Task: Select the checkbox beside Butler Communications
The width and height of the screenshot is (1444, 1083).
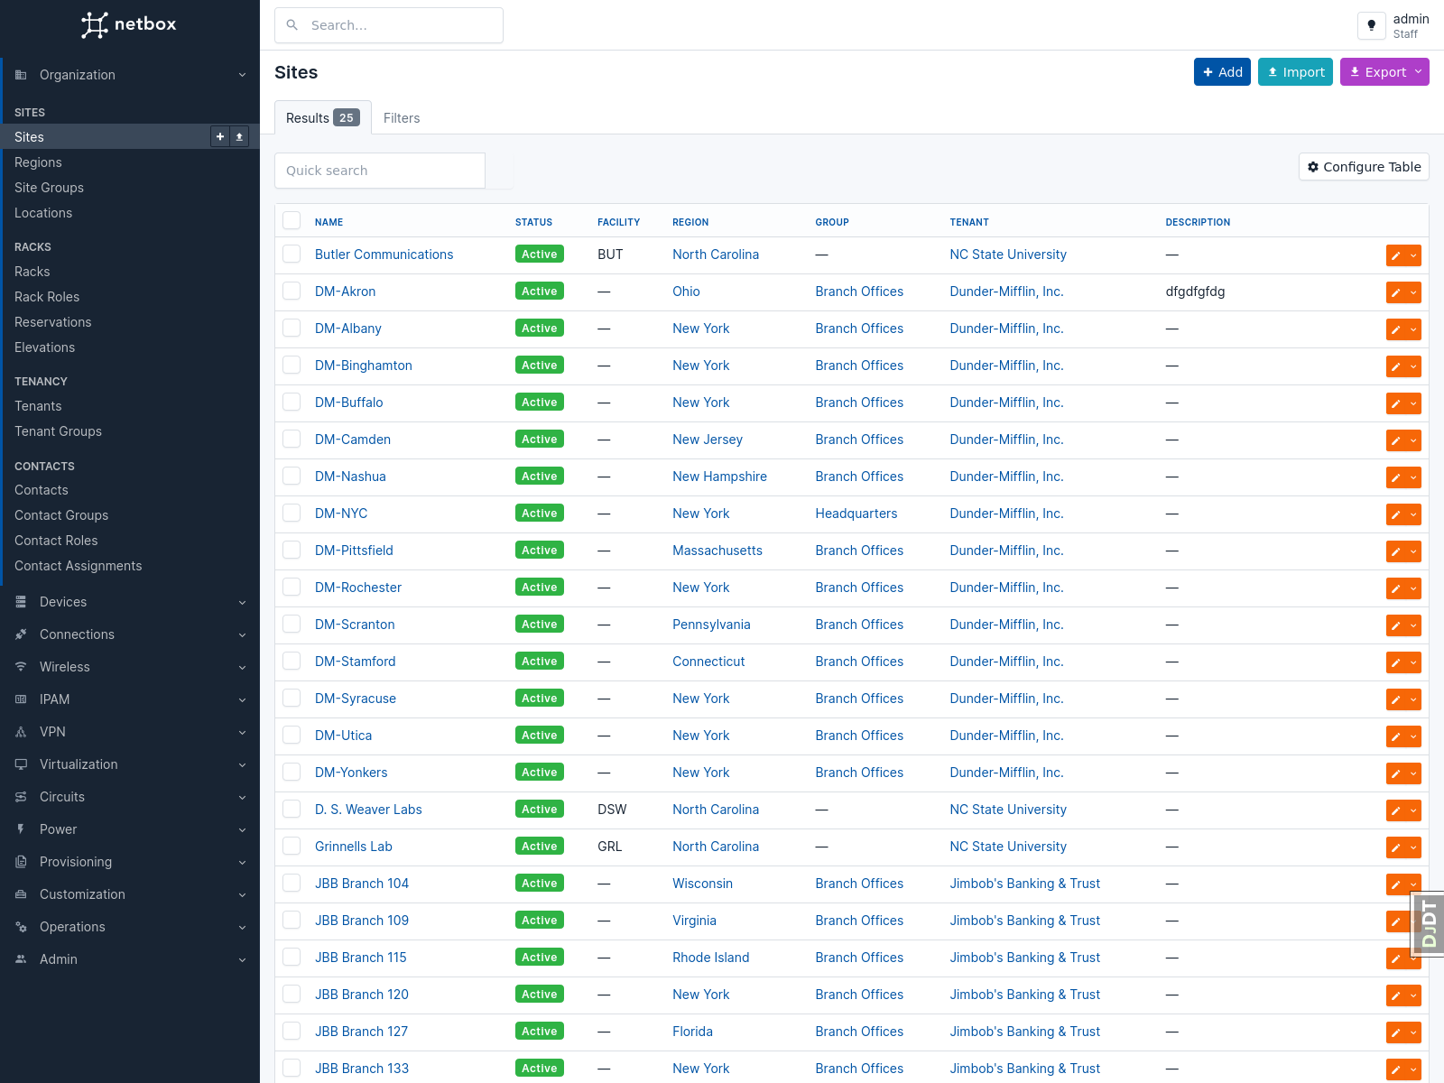Action: click(292, 254)
